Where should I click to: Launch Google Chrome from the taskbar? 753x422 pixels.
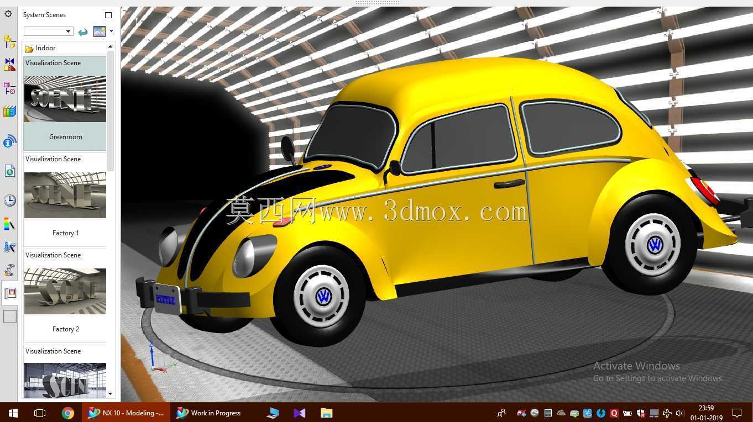pyautogui.click(x=68, y=413)
